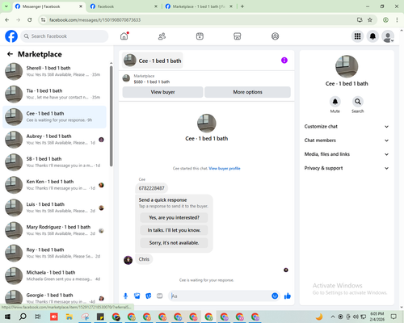
Task: Expand Customize chat section
Action: 347,127
